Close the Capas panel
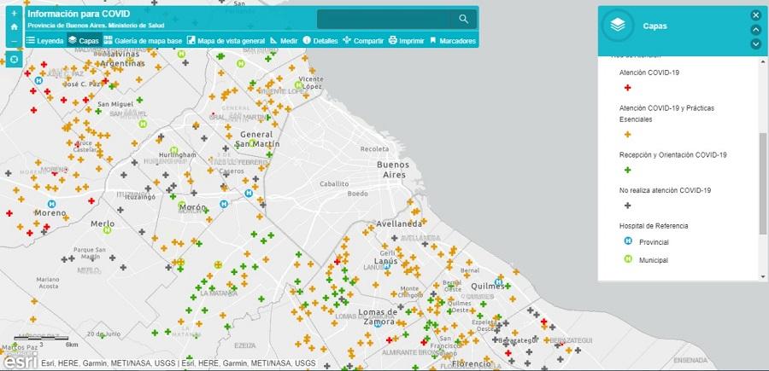The width and height of the screenshot is (769, 371). point(755,15)
